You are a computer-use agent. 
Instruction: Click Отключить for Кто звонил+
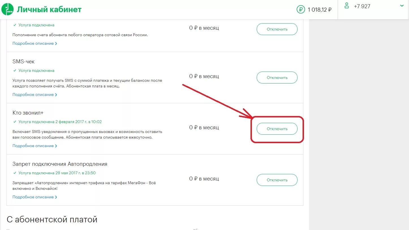click(x=277, y=129)
